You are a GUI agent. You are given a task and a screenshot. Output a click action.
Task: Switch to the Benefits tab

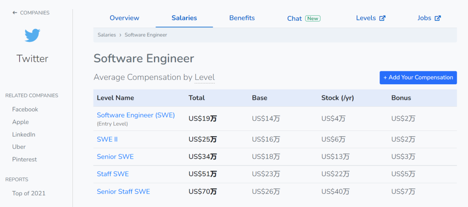[x=242, y=18]
